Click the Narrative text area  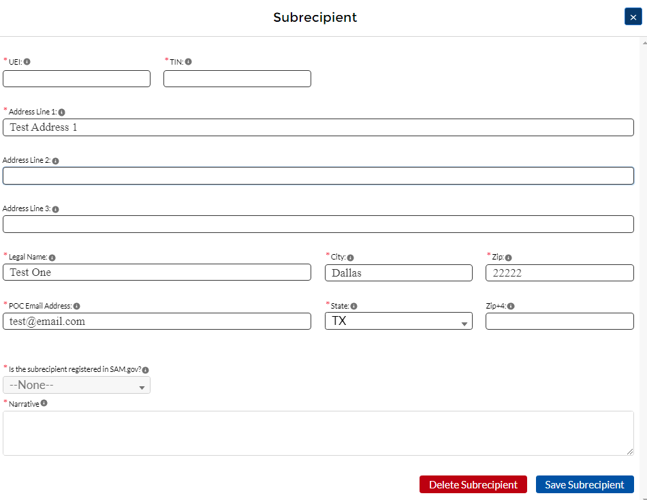pos(318,433)
